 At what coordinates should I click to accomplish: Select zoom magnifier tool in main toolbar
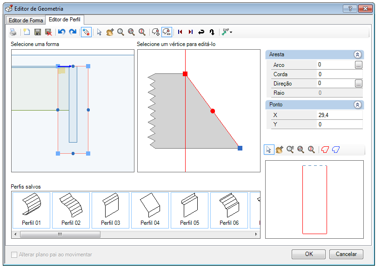click(120, 32)
